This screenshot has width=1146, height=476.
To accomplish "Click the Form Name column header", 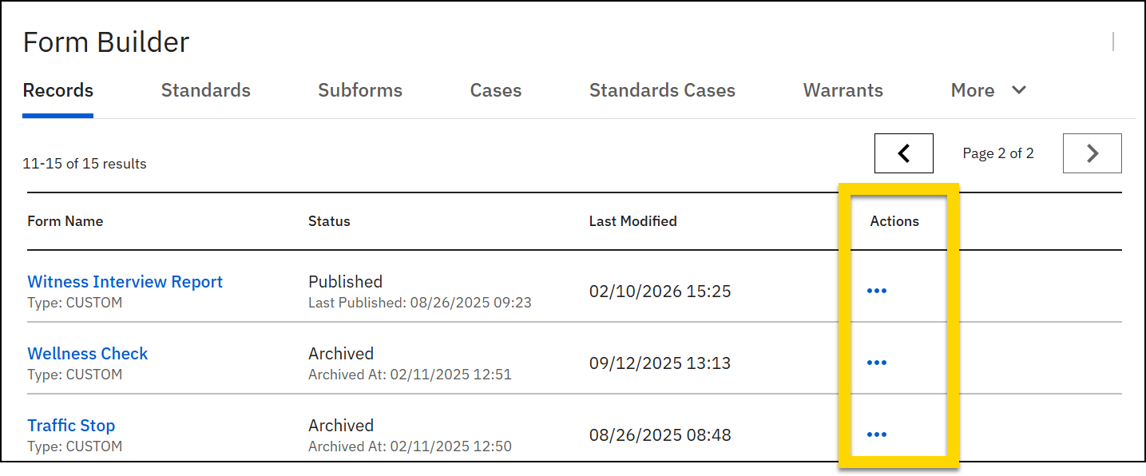I will pos(65,221).
